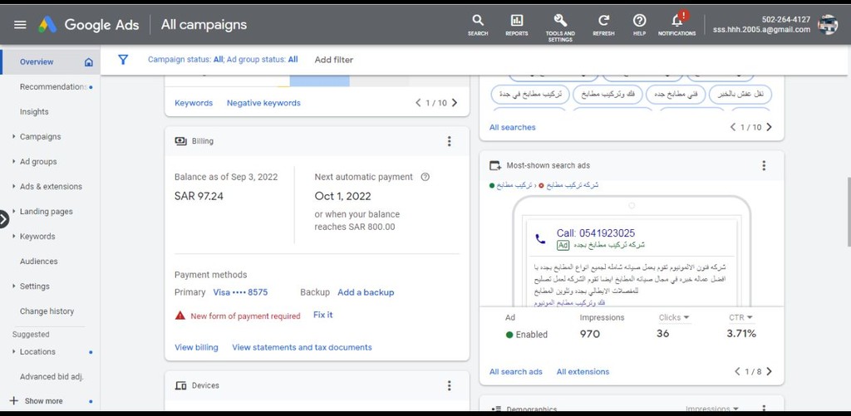
Task: Open the View billing link
Action: pos(196,347)
